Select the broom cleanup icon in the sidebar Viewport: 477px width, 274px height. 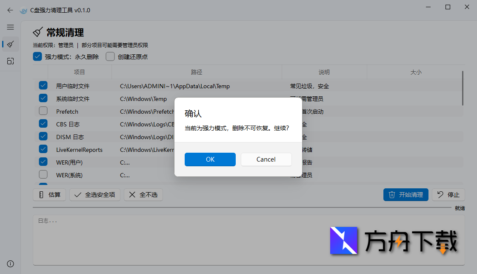tap(10, 44)
